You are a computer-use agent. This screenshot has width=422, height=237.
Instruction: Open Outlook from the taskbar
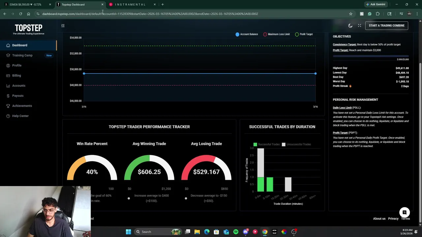point(226,232)
